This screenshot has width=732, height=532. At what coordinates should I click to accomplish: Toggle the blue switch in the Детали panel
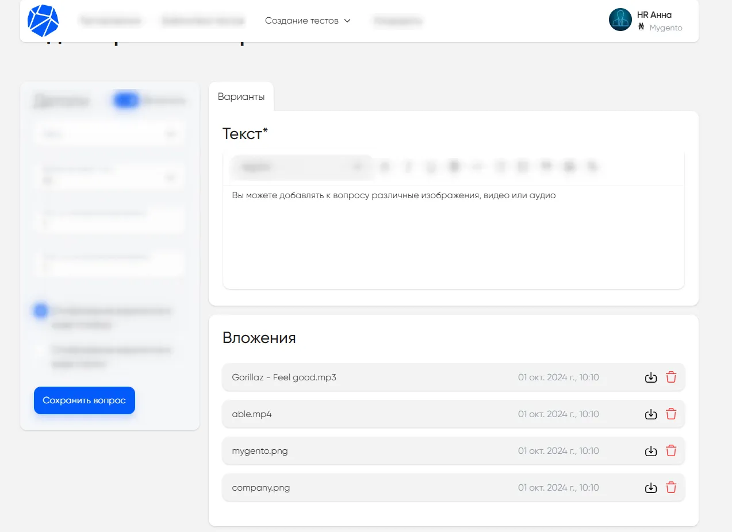click(126, 101)
